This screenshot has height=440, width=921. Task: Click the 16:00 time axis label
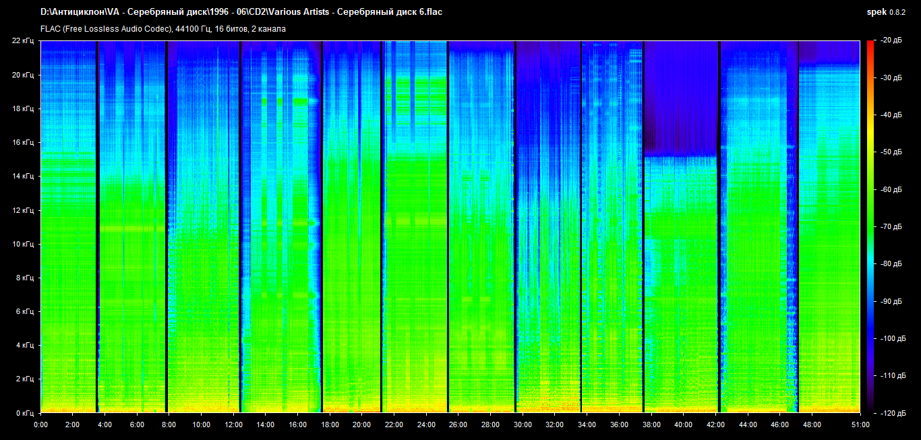pyautogui.click(x=298, y=425)
